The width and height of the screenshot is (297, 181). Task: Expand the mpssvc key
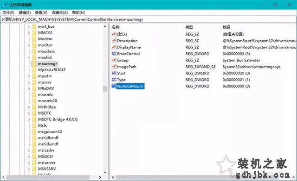coord(29,82)
